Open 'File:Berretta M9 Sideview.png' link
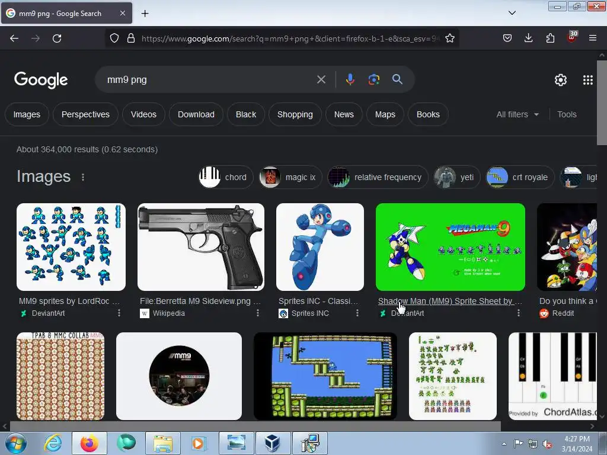This screenshot has height=455, width=607. [x=200, y=301]
